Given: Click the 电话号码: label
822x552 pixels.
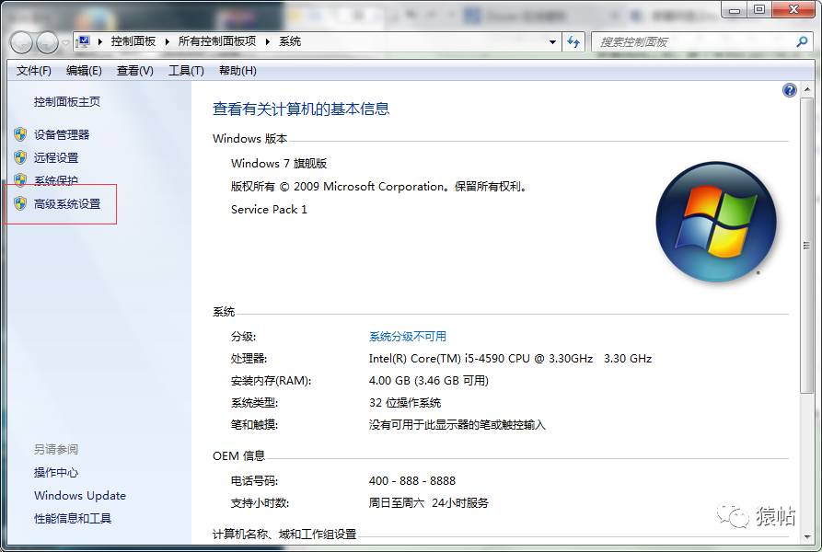Looking at the screenshot, I should pos(254,481).
